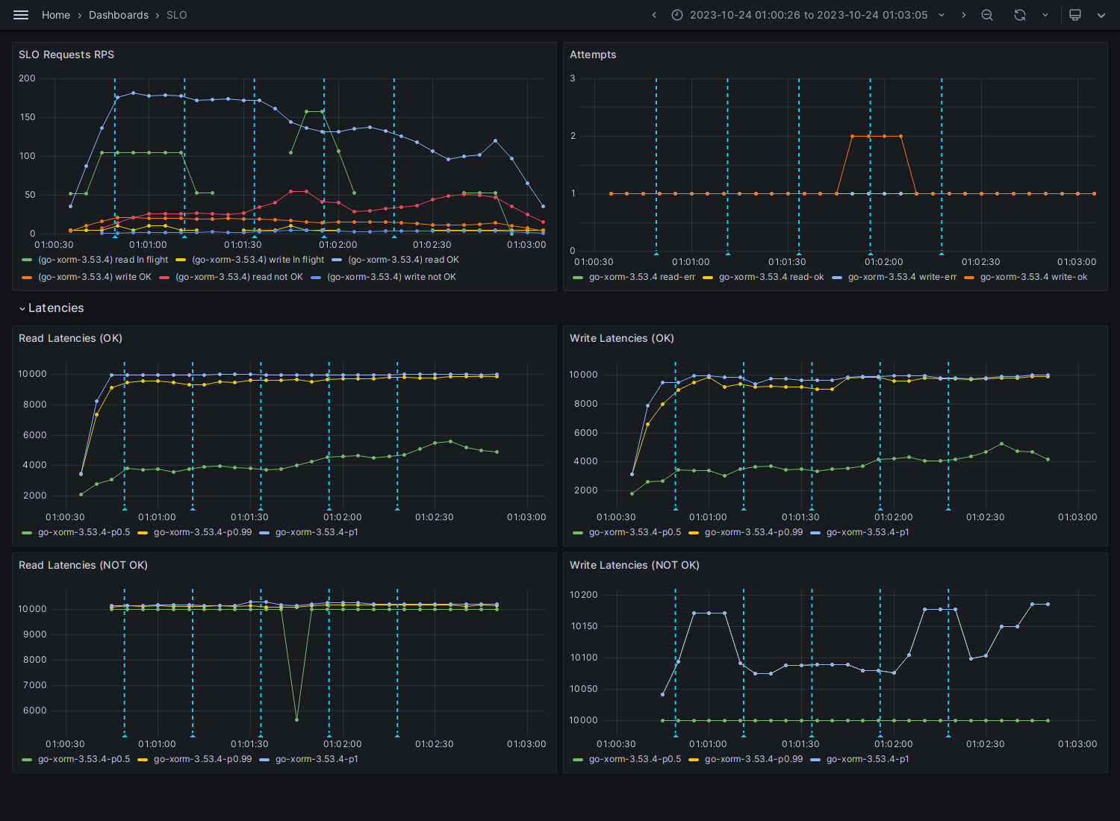Image resolution: width=1120 pixels, height=821 pixels.
Task: Toggle p0.99 series in Read Latencies (NOT OK) legend
Action: (202, 759)
